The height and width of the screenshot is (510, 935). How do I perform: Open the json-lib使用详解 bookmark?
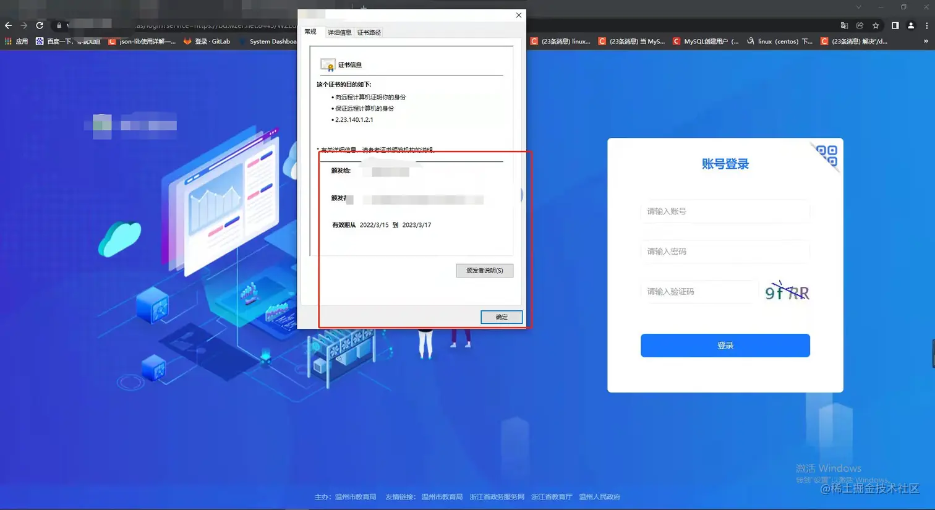click(x=142, y=41)
